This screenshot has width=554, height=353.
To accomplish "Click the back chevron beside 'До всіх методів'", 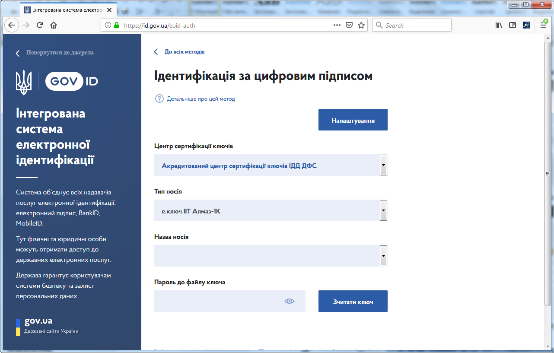I will [x=156, y=52].
